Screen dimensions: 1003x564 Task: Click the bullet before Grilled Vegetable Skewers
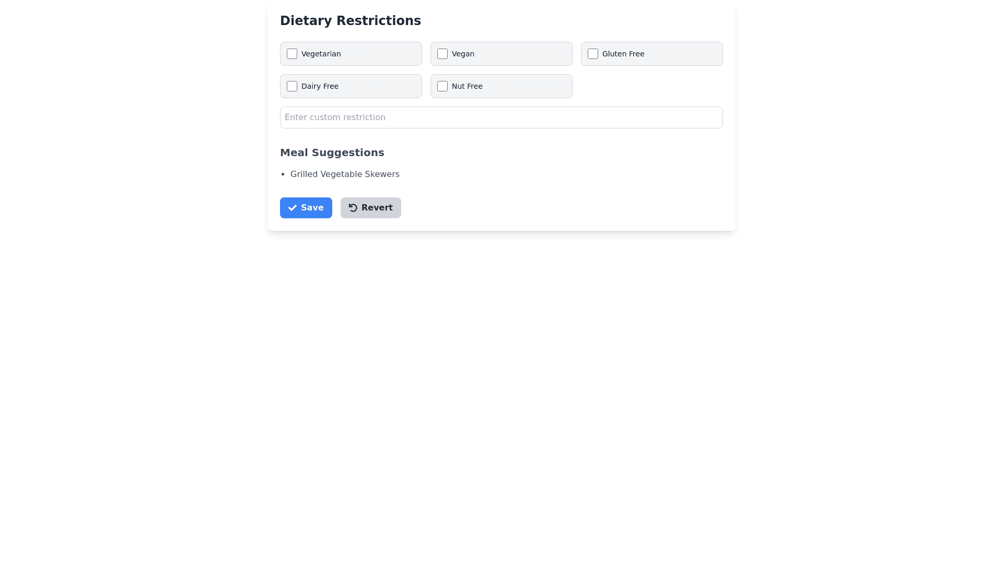[x=283, y=174]
